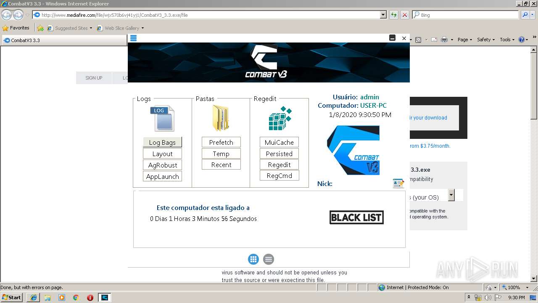Open the recent pages dropdown arrow
538x303 pixels.
coord(27,15)
